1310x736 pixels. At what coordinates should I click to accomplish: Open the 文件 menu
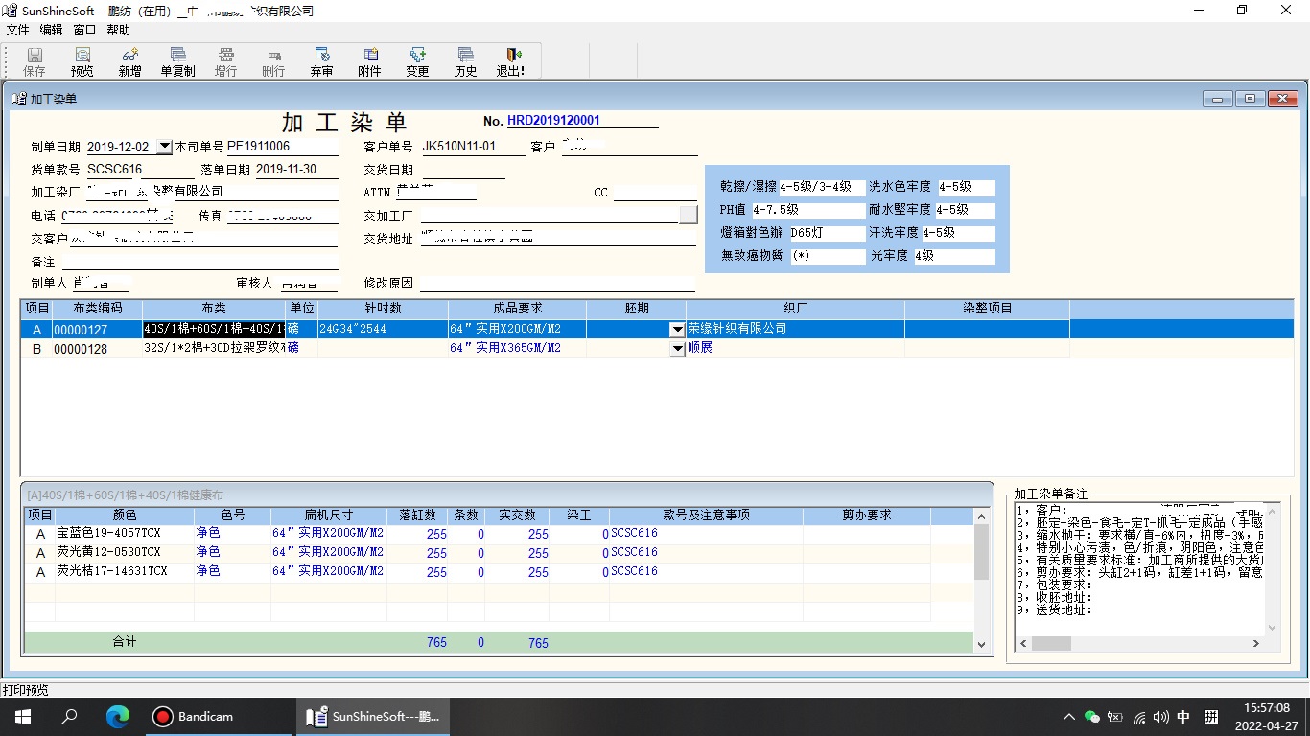pyautogui.click(x=17, y=30)
